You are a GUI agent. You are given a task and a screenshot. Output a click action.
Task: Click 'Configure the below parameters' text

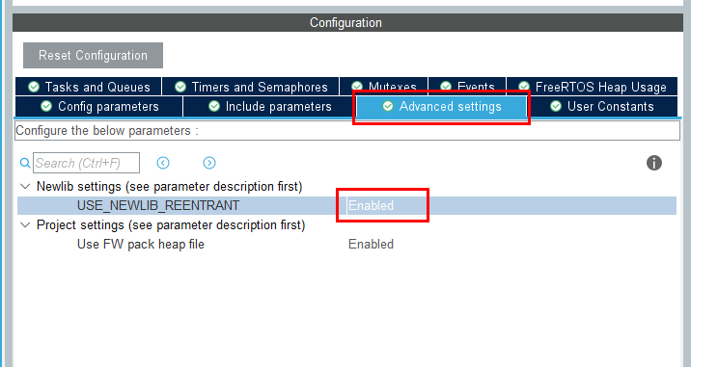coord(107,131)
